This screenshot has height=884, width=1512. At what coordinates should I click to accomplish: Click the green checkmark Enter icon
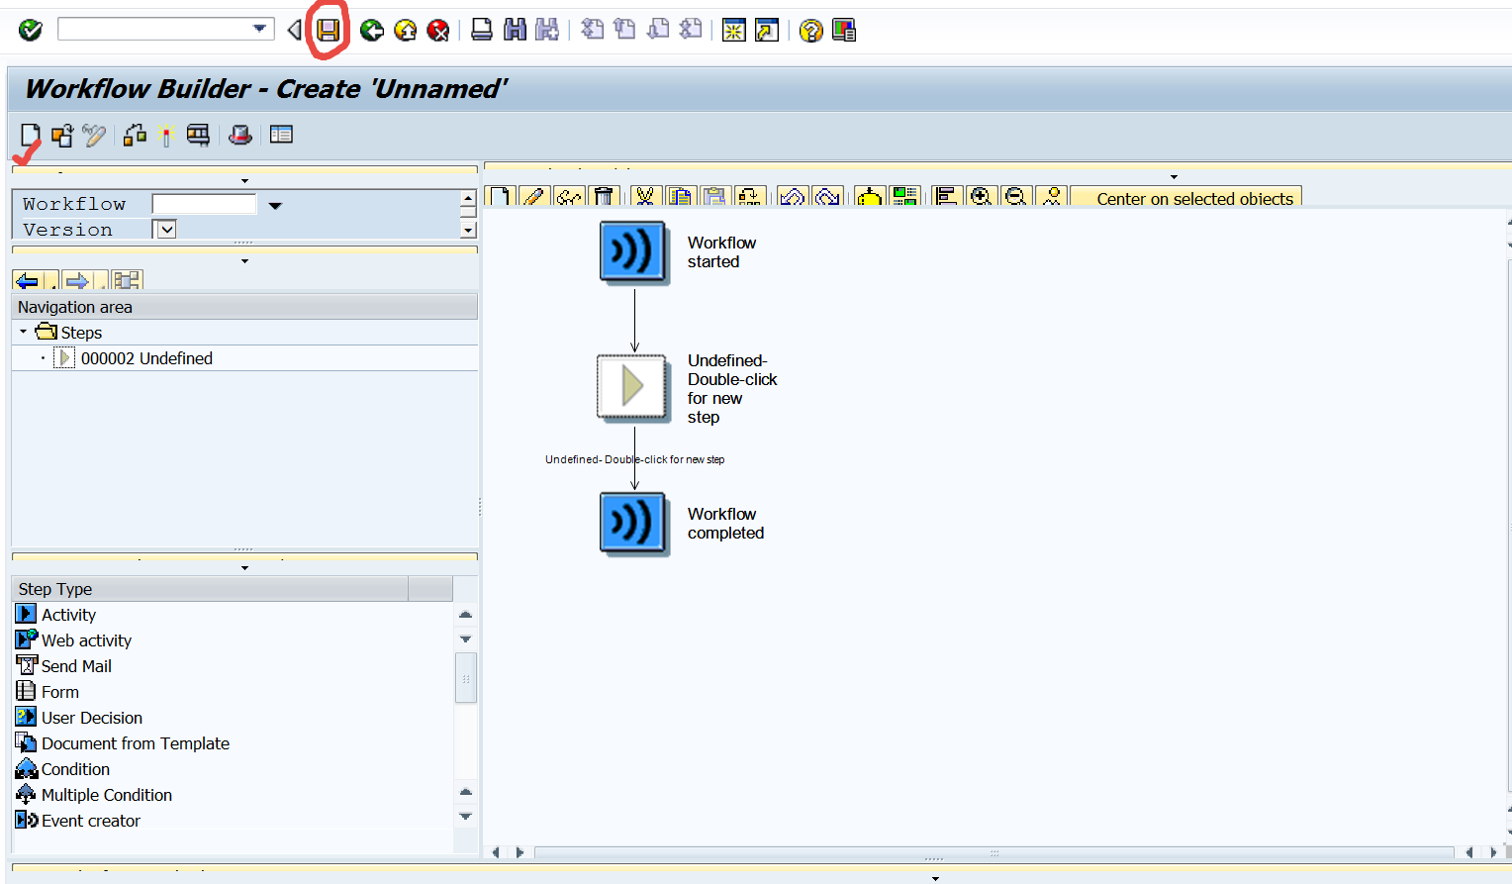coord(31,30)
